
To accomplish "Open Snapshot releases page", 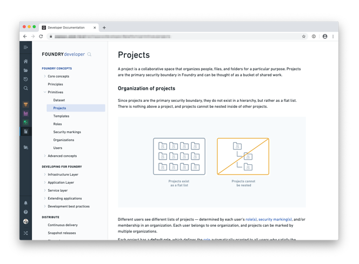I will click(x=62, y=233).
